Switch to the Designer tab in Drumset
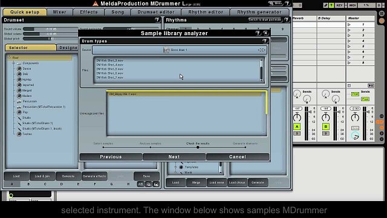Screen dimensions: 387x218 coord(67,48)
